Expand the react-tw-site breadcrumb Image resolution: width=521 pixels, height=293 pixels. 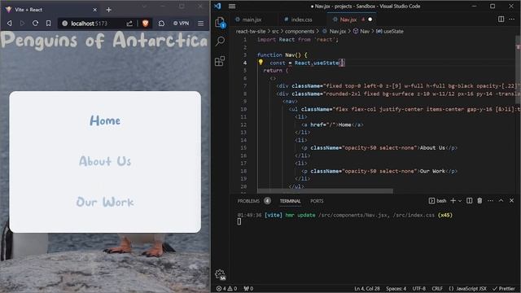pos(251,31)
